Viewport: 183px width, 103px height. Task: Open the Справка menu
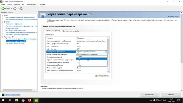coord(42,4)
